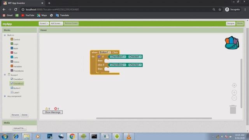Viewport: 249px width, 140px height.
Task: Open Photoshop from the taskbar
Action: 50,136
